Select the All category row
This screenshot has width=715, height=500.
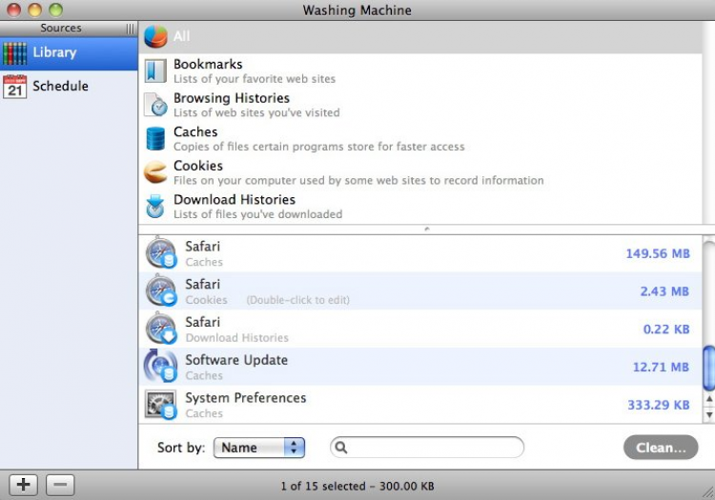tap(420, 37)
